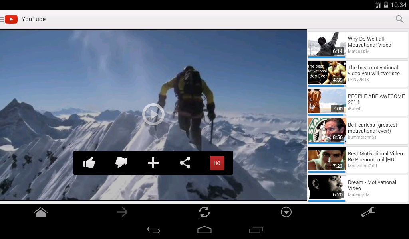Viewport: 409px width, 239px height.
Task: Click the thumbs up like icon
Action: click(x=89, y=163)
